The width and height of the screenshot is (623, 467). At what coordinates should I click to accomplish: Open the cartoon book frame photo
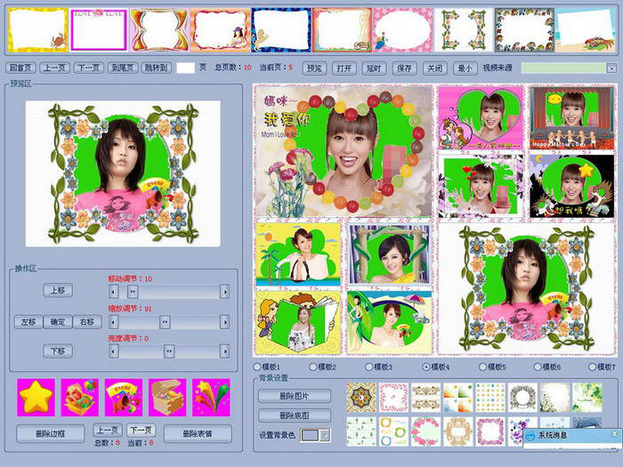pyautogui.click(x=298, y=323)
